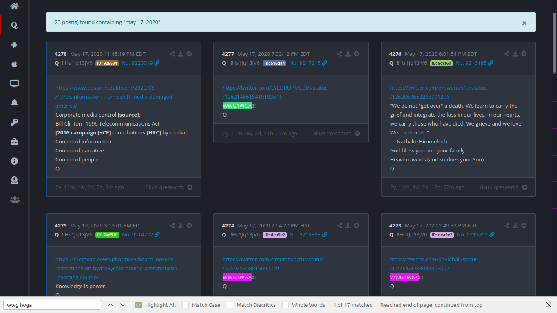Open the Apple app sidebar icon
557x313 pixels.
point(14,64)
